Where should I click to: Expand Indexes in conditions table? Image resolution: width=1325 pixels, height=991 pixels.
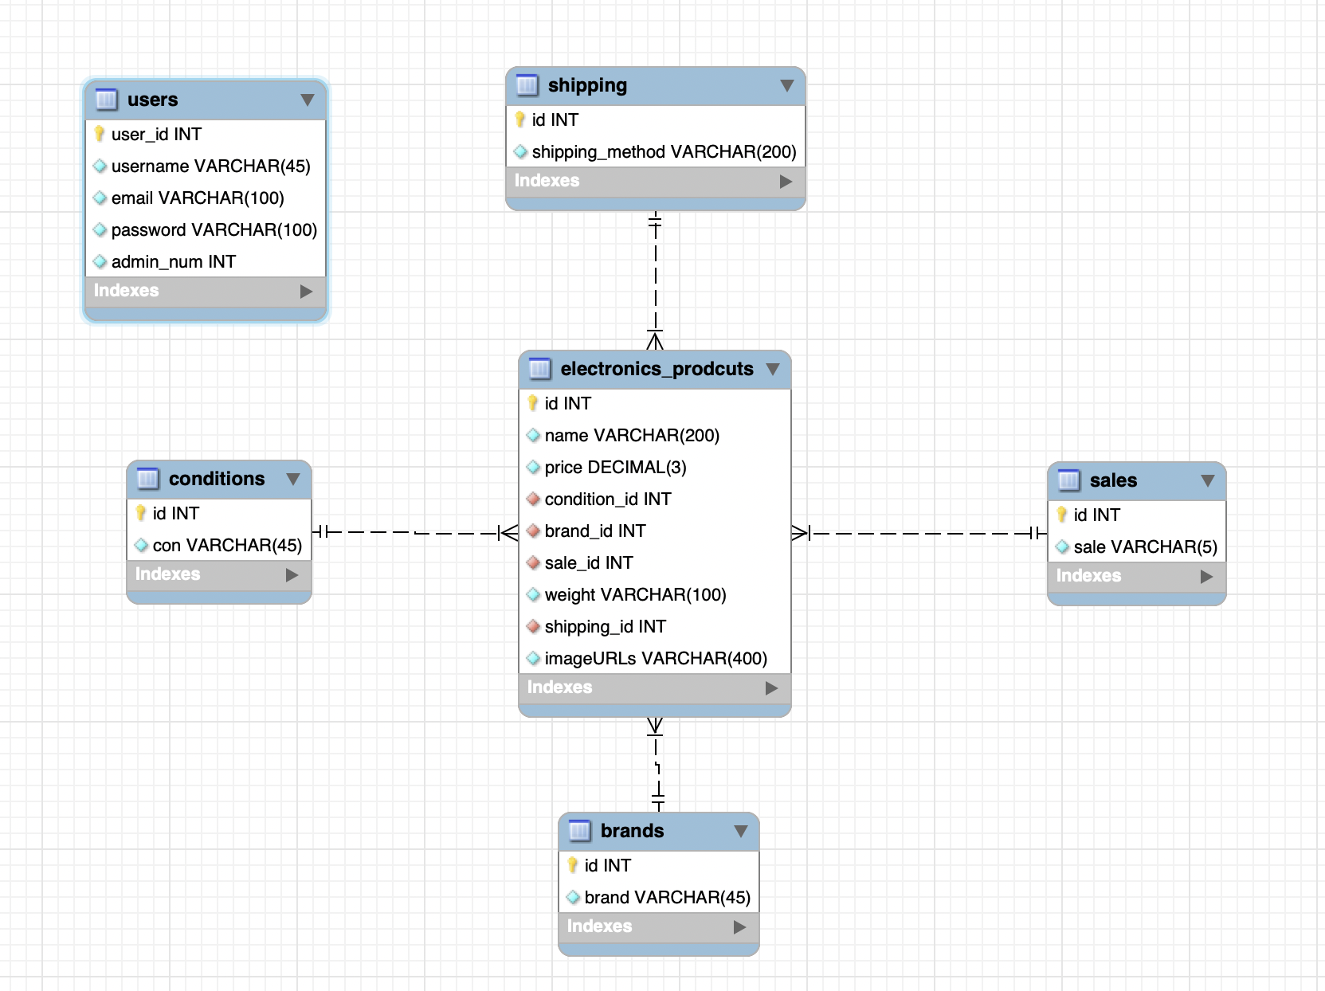point(292,574)
